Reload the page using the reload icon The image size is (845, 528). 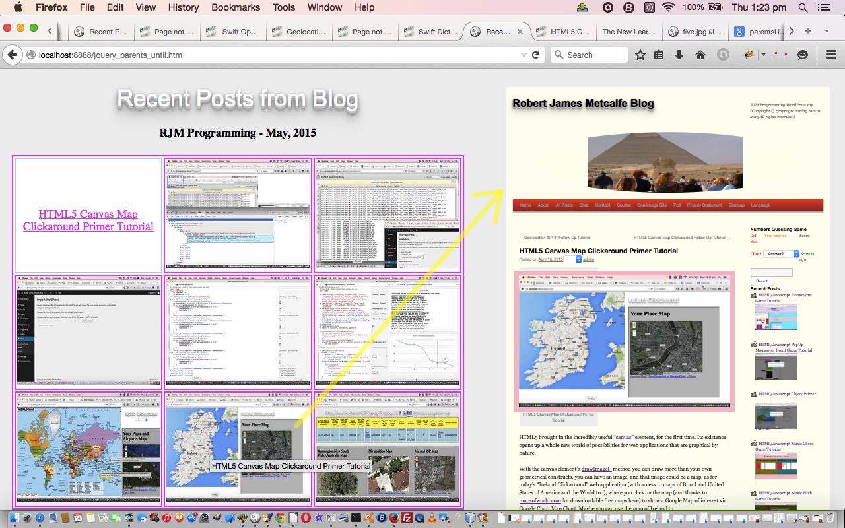click(x=536, y=55)
